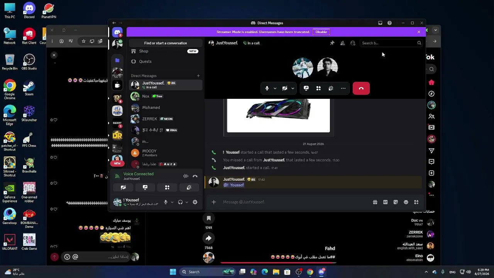Open input device options arrow in user panel
The image size is (494, 278).
pyautogui.click(x=172, y=202)
